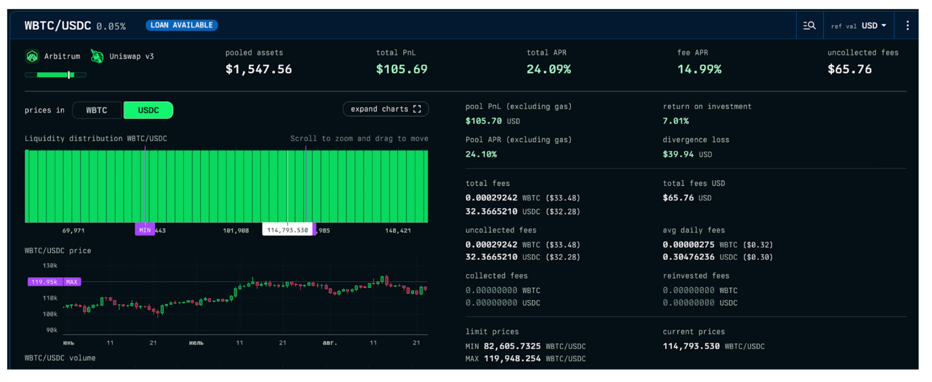
Task: Click the expand charts fullscreen icon
Action: 417,109
